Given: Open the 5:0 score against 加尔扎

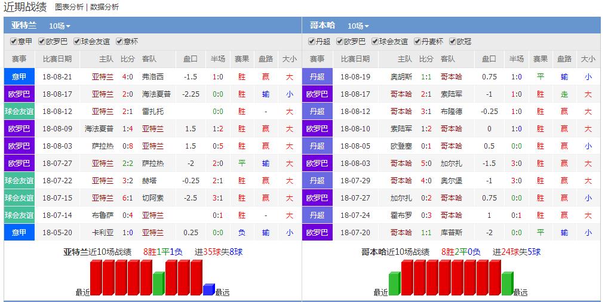Looking at the screenshot, I should (x=426, y=164).
